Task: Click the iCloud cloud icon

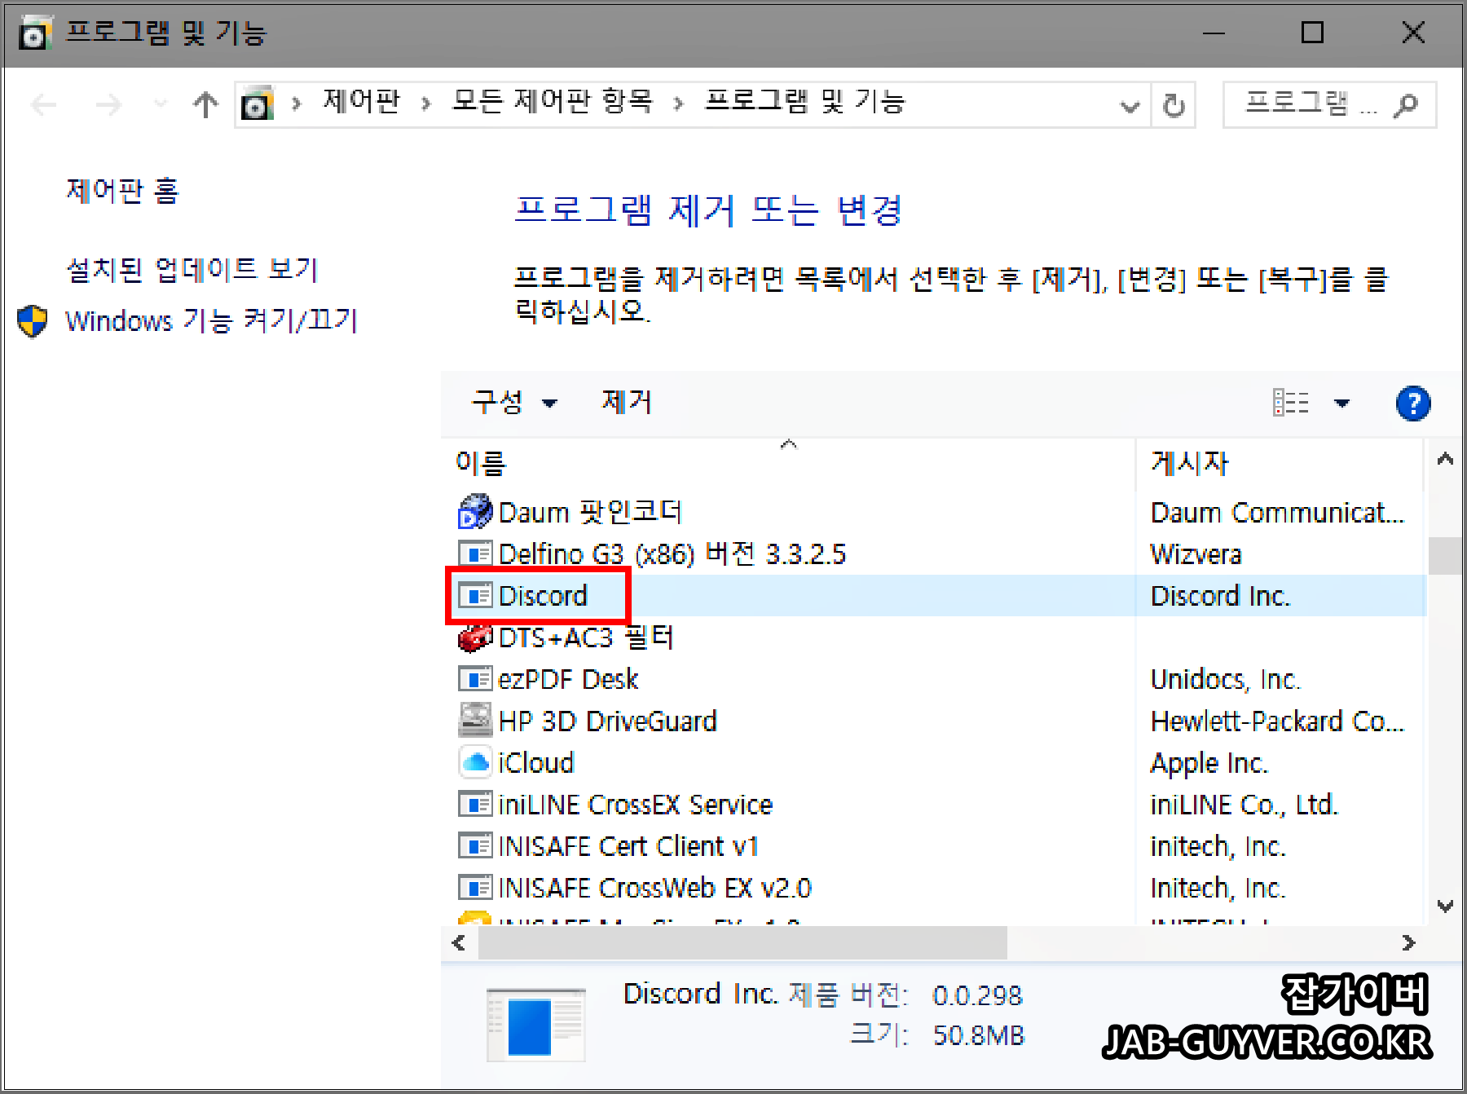Action: click(475, 762)
